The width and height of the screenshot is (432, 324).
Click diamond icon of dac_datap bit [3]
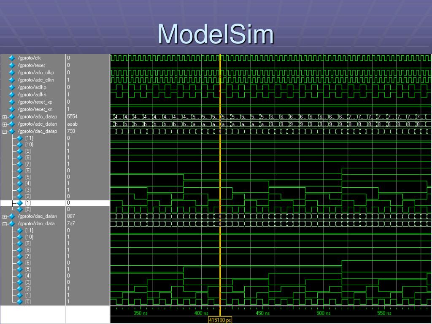(x=19, y=190)
